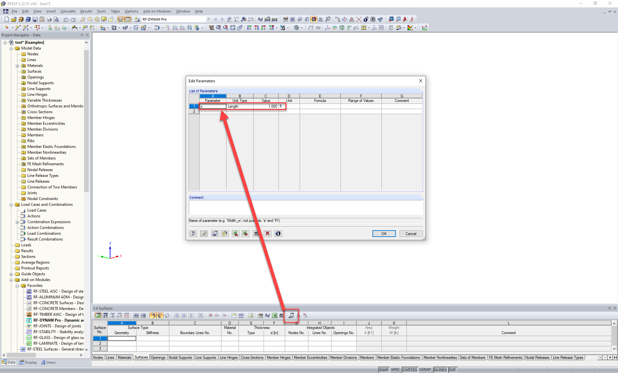
Task: Open the Calculate menu
Action: pyautogui.click(x=68, y=11)
